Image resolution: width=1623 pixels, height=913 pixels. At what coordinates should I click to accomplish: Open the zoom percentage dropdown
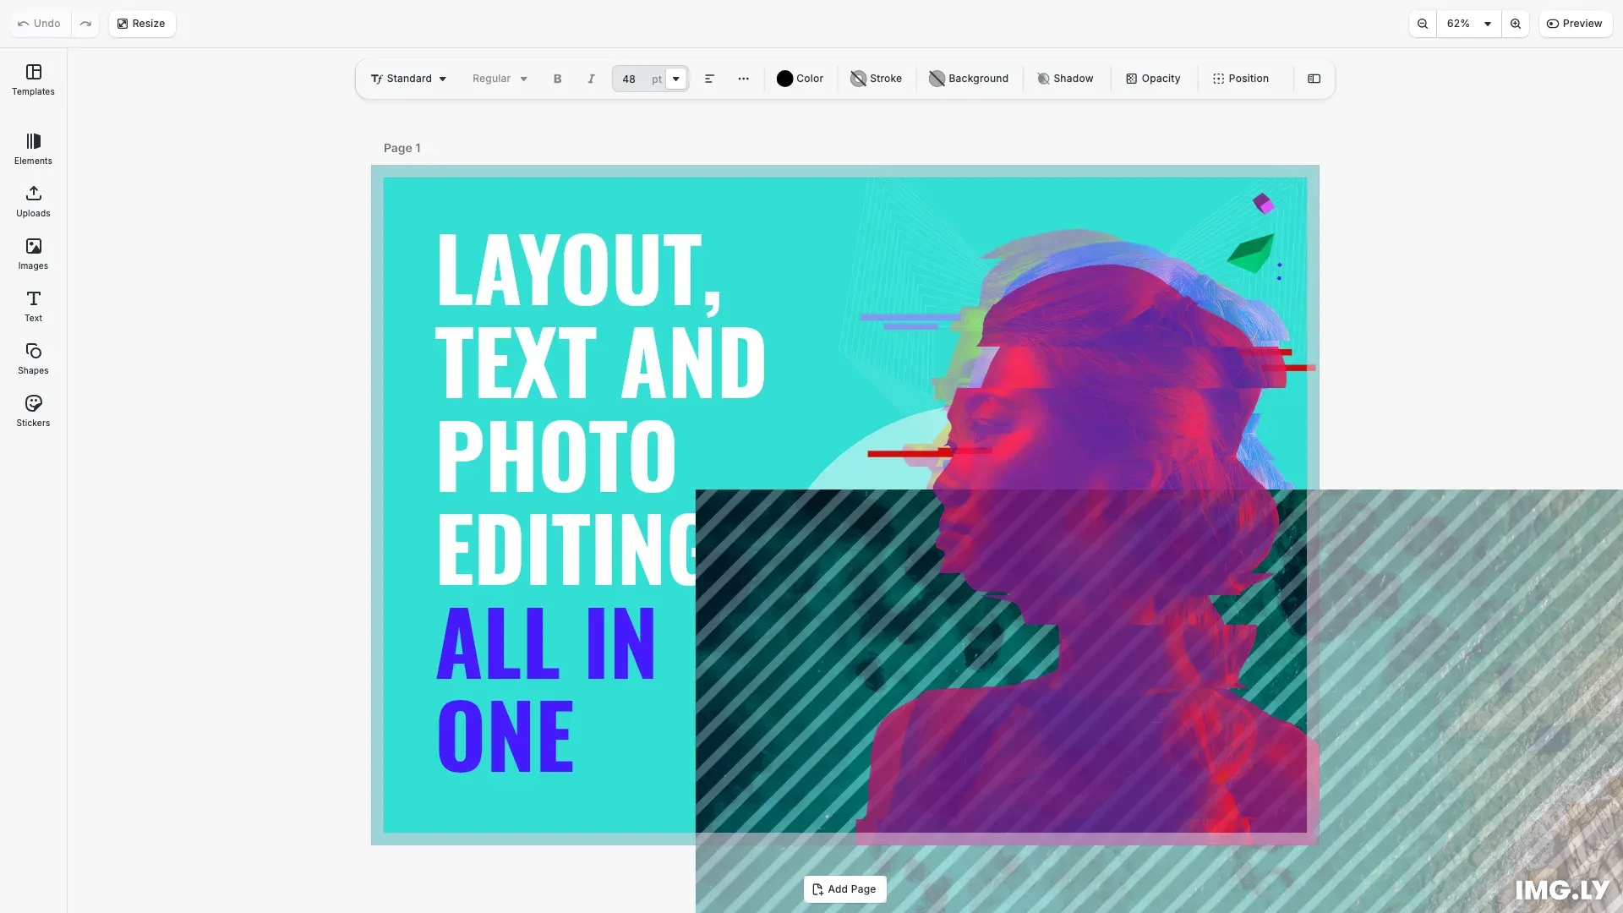[1468, 23]
